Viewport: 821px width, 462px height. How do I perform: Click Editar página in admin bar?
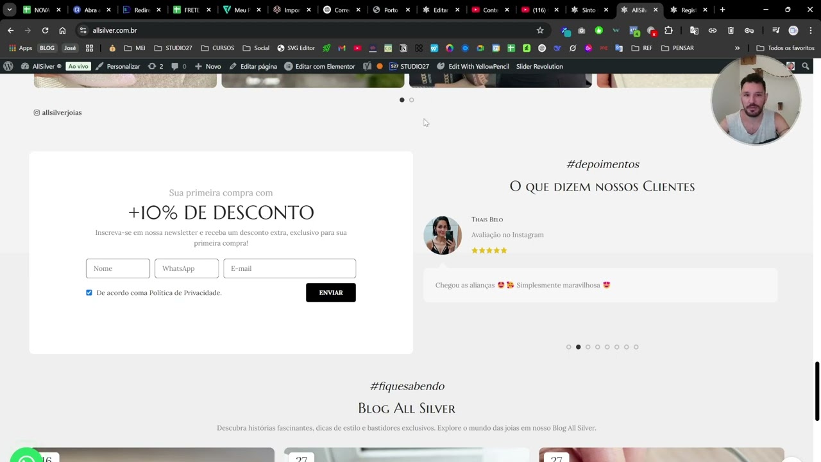pos(253,66)
